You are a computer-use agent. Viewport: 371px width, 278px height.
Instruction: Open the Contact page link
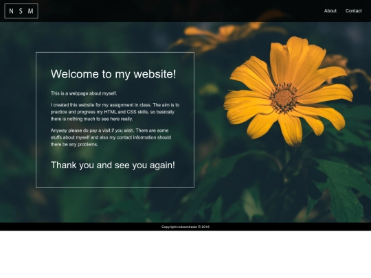(x=354, y=11)
